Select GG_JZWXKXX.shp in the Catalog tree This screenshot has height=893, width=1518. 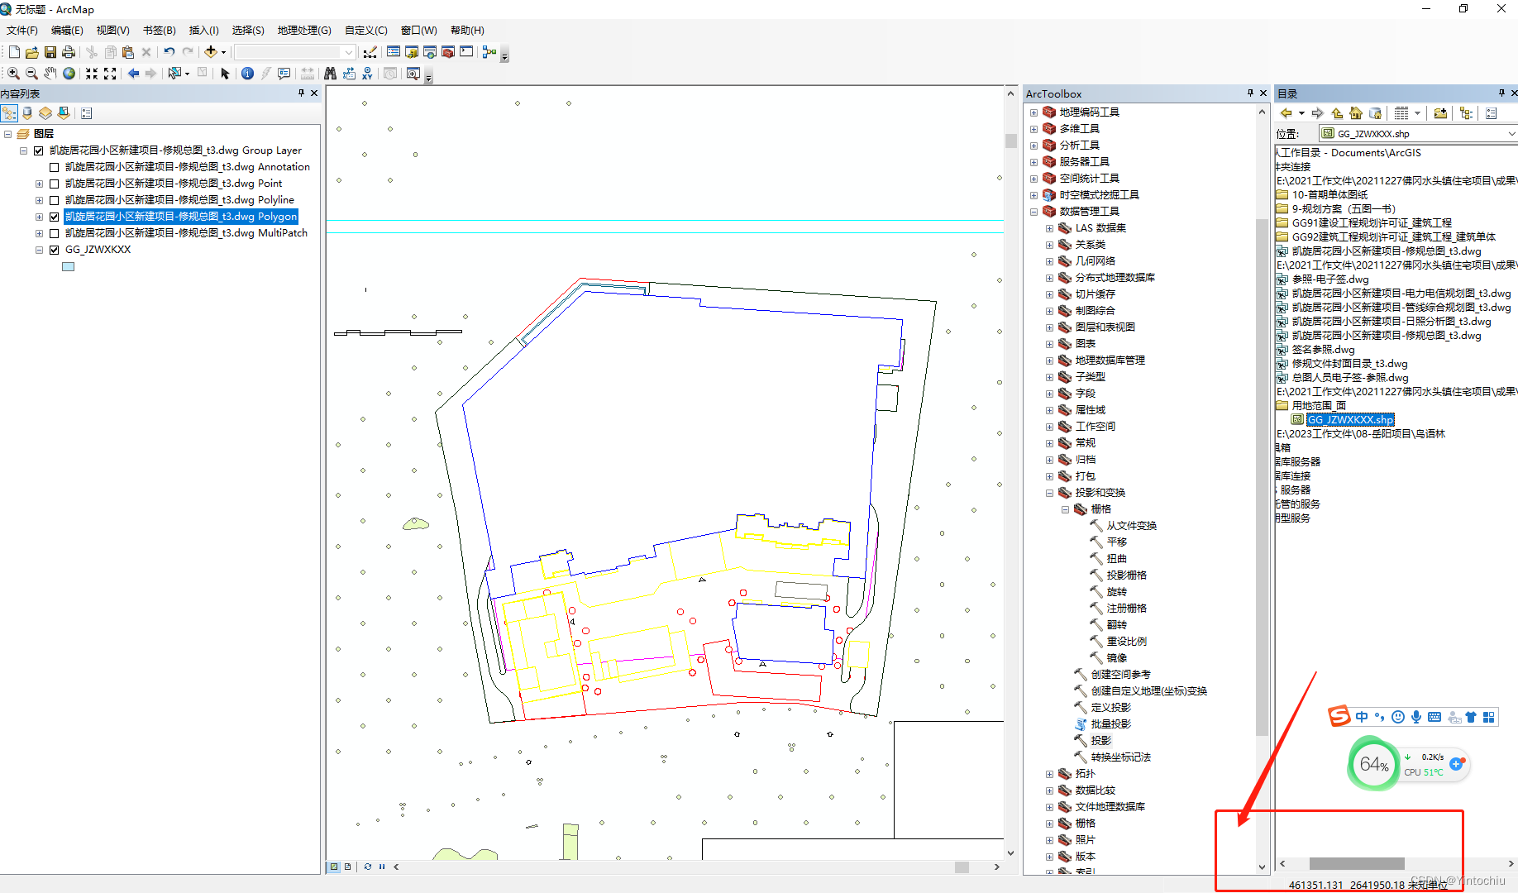1349,419
